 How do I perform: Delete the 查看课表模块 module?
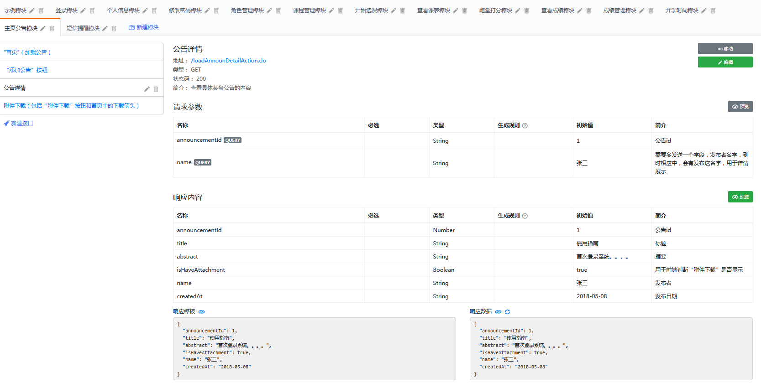[x=464, y=10]
